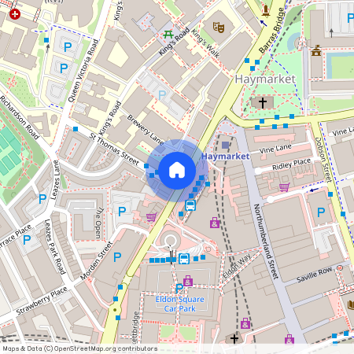Click the Richardson Road label
The image size is (354, 354).
[x=19, y=117]
